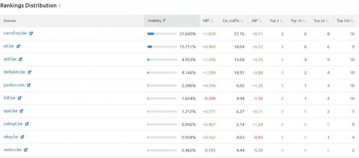Open makro.be external link icon
Viewport: 359px width, 158px height.
point(26,150)
